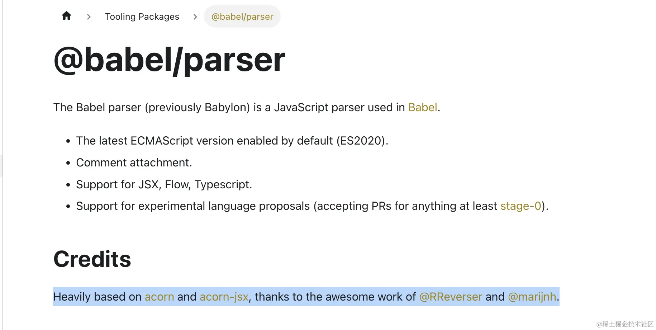This screenshot has width=656, height=330.
Task: Follow the Babel link in the intro sentence
Action: [x=423, y=107]
